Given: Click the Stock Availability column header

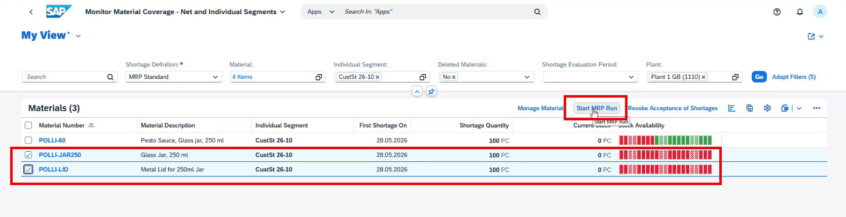Looking at the screenshot, I should 668,125.
